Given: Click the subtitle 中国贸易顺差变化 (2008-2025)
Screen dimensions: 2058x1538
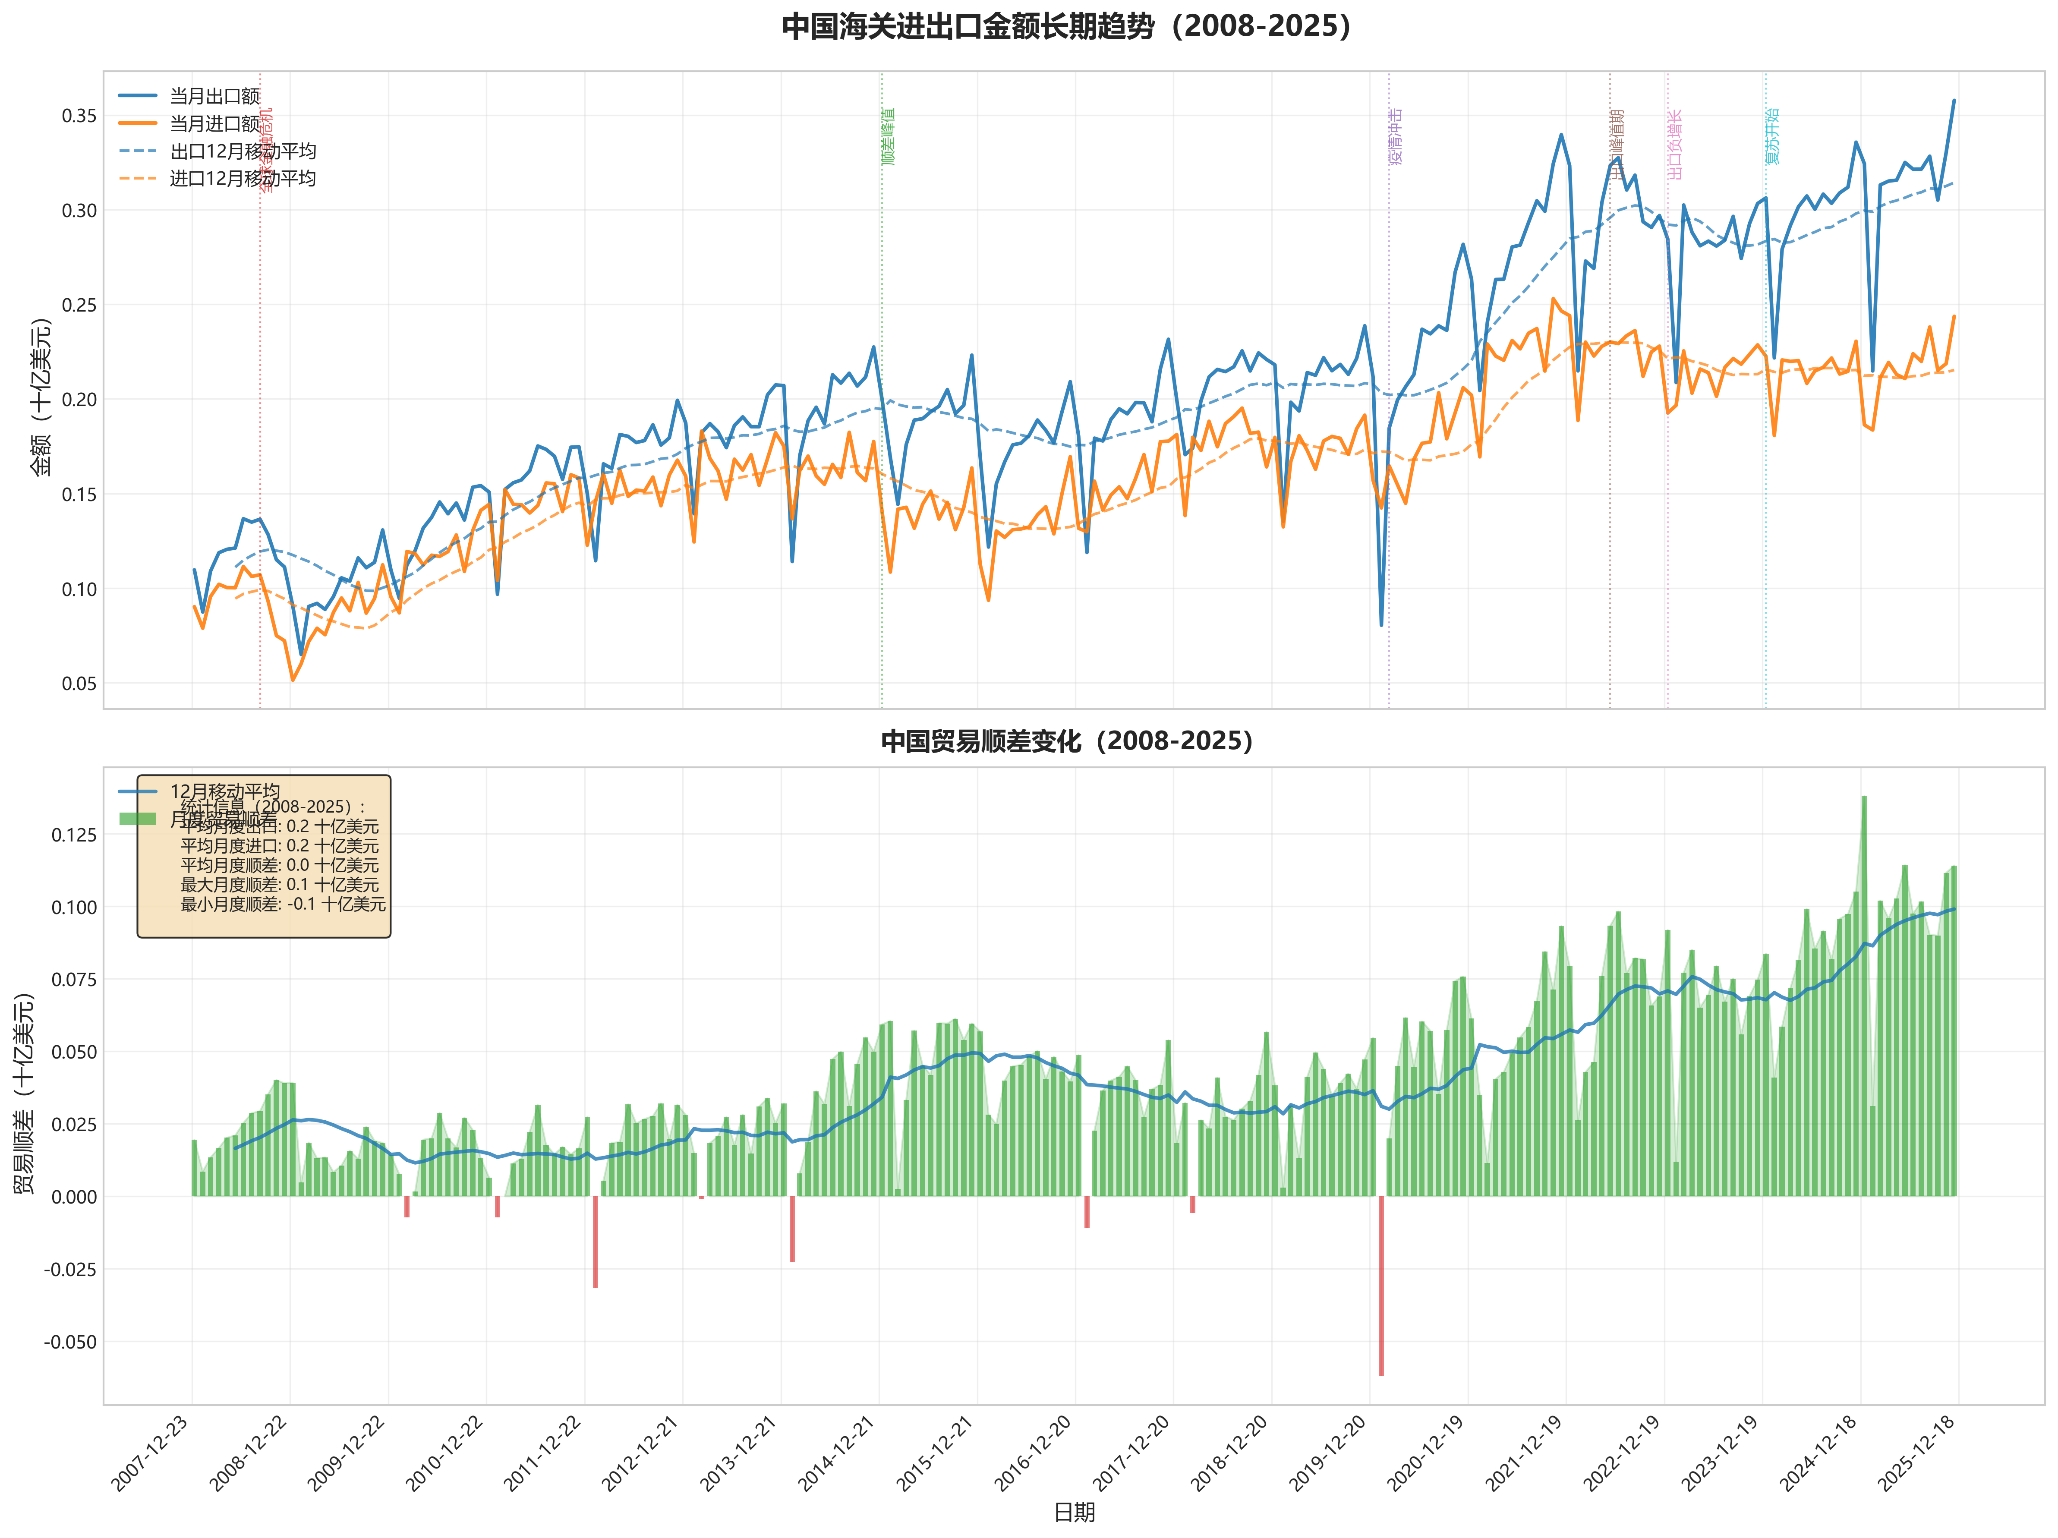Looking at the screenshot, I should point(1066,741).
